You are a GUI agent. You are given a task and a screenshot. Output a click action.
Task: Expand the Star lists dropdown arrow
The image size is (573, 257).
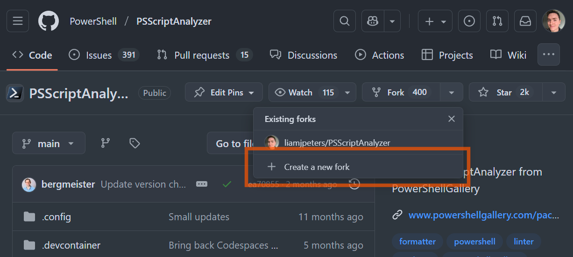[x=554, y=93]
